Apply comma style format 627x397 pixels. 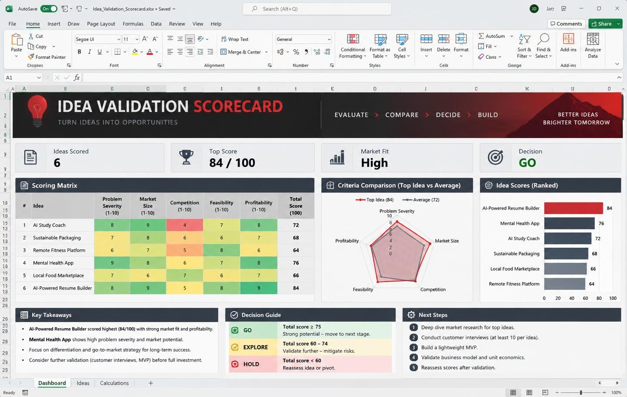click(x=306, y=52)
